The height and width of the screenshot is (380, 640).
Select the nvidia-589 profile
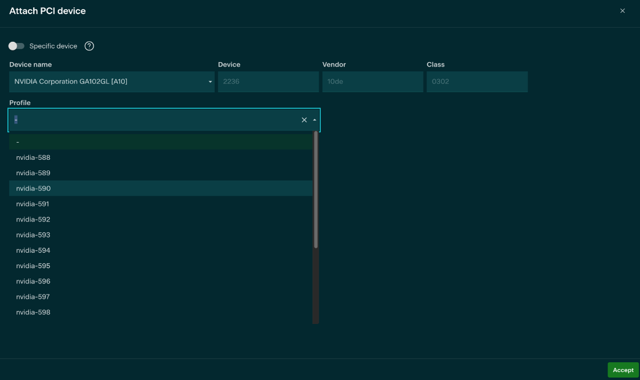pyautogui.click(x=33, y=173)
